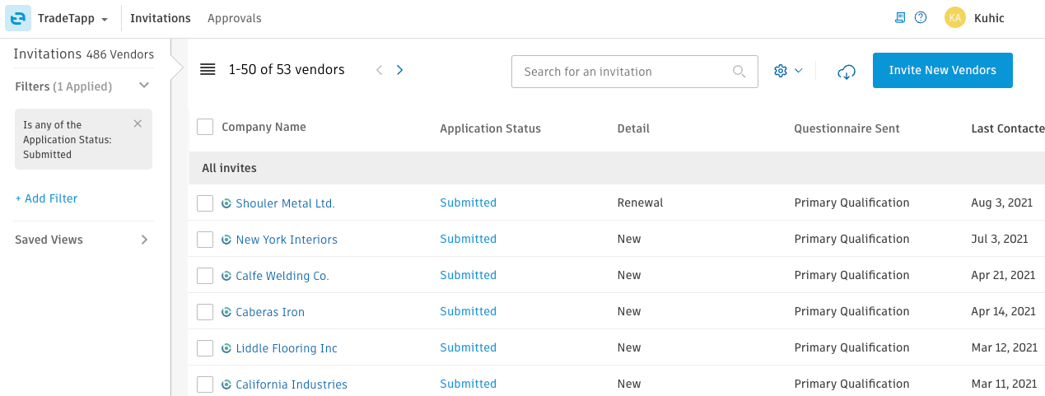Focus the Search for an invitation field
Image resolution: width=1045 pixels, height=396 pixels.
635,72
